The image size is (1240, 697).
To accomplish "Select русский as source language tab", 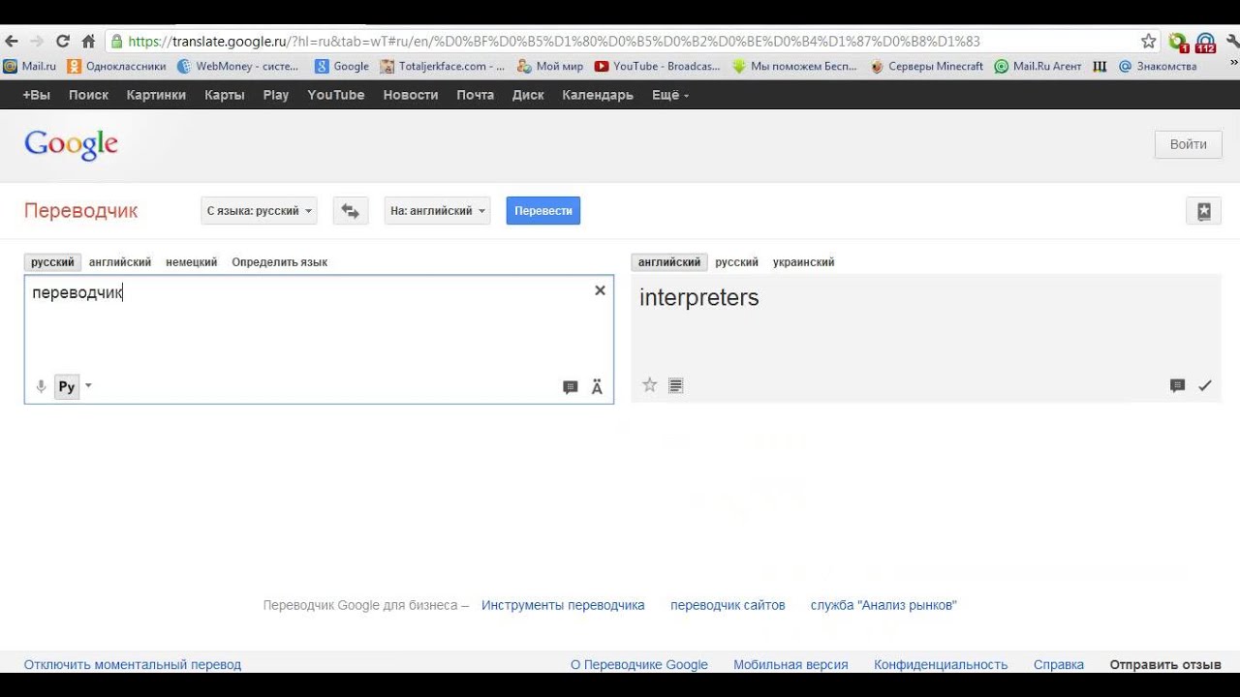I will tap(52, 262).
